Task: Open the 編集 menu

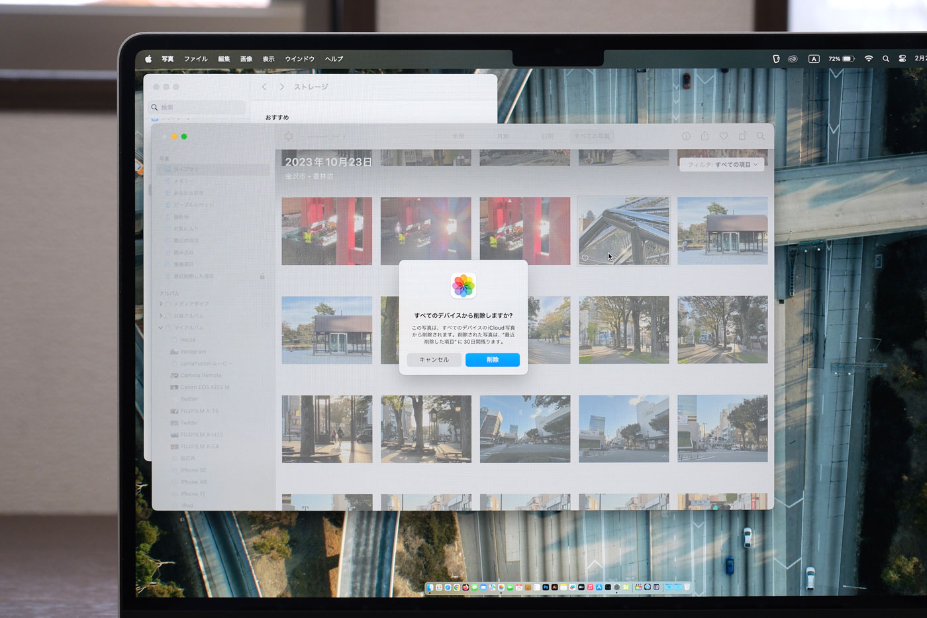Action: pyautogui.click(x=224, y=59)
